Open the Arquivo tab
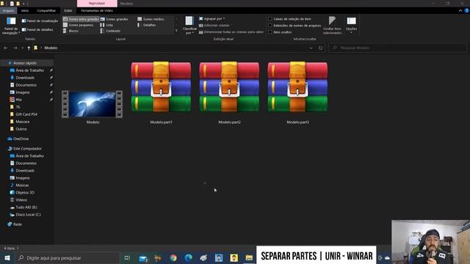470x264 pixels. point(8,10)
